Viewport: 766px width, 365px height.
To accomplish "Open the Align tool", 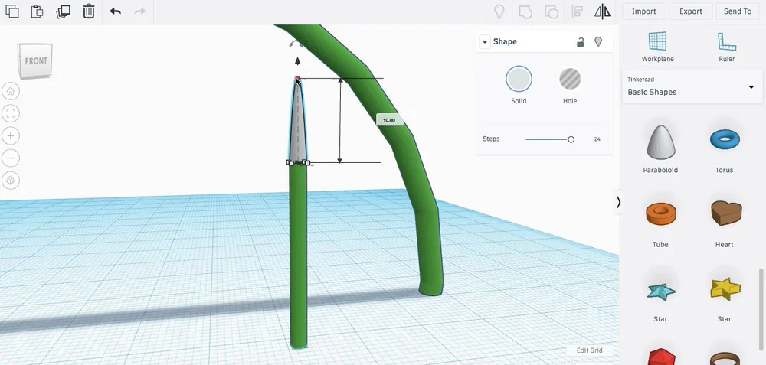I will (577, 11).
